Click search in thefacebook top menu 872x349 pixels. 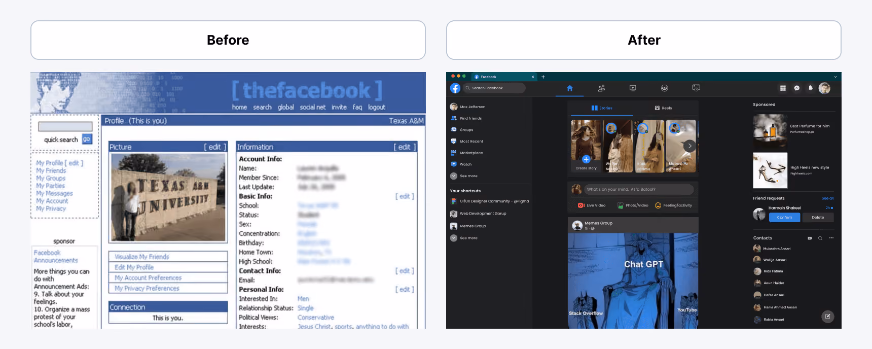click(262, 107)
